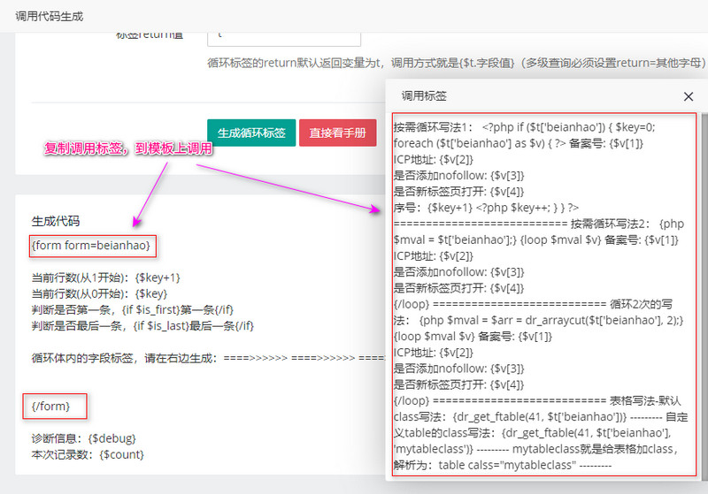Click the 当前行数(从1开始) {$key+1} line
The image size is (708, 494).
pyautogui.click(x=106, y=277)
